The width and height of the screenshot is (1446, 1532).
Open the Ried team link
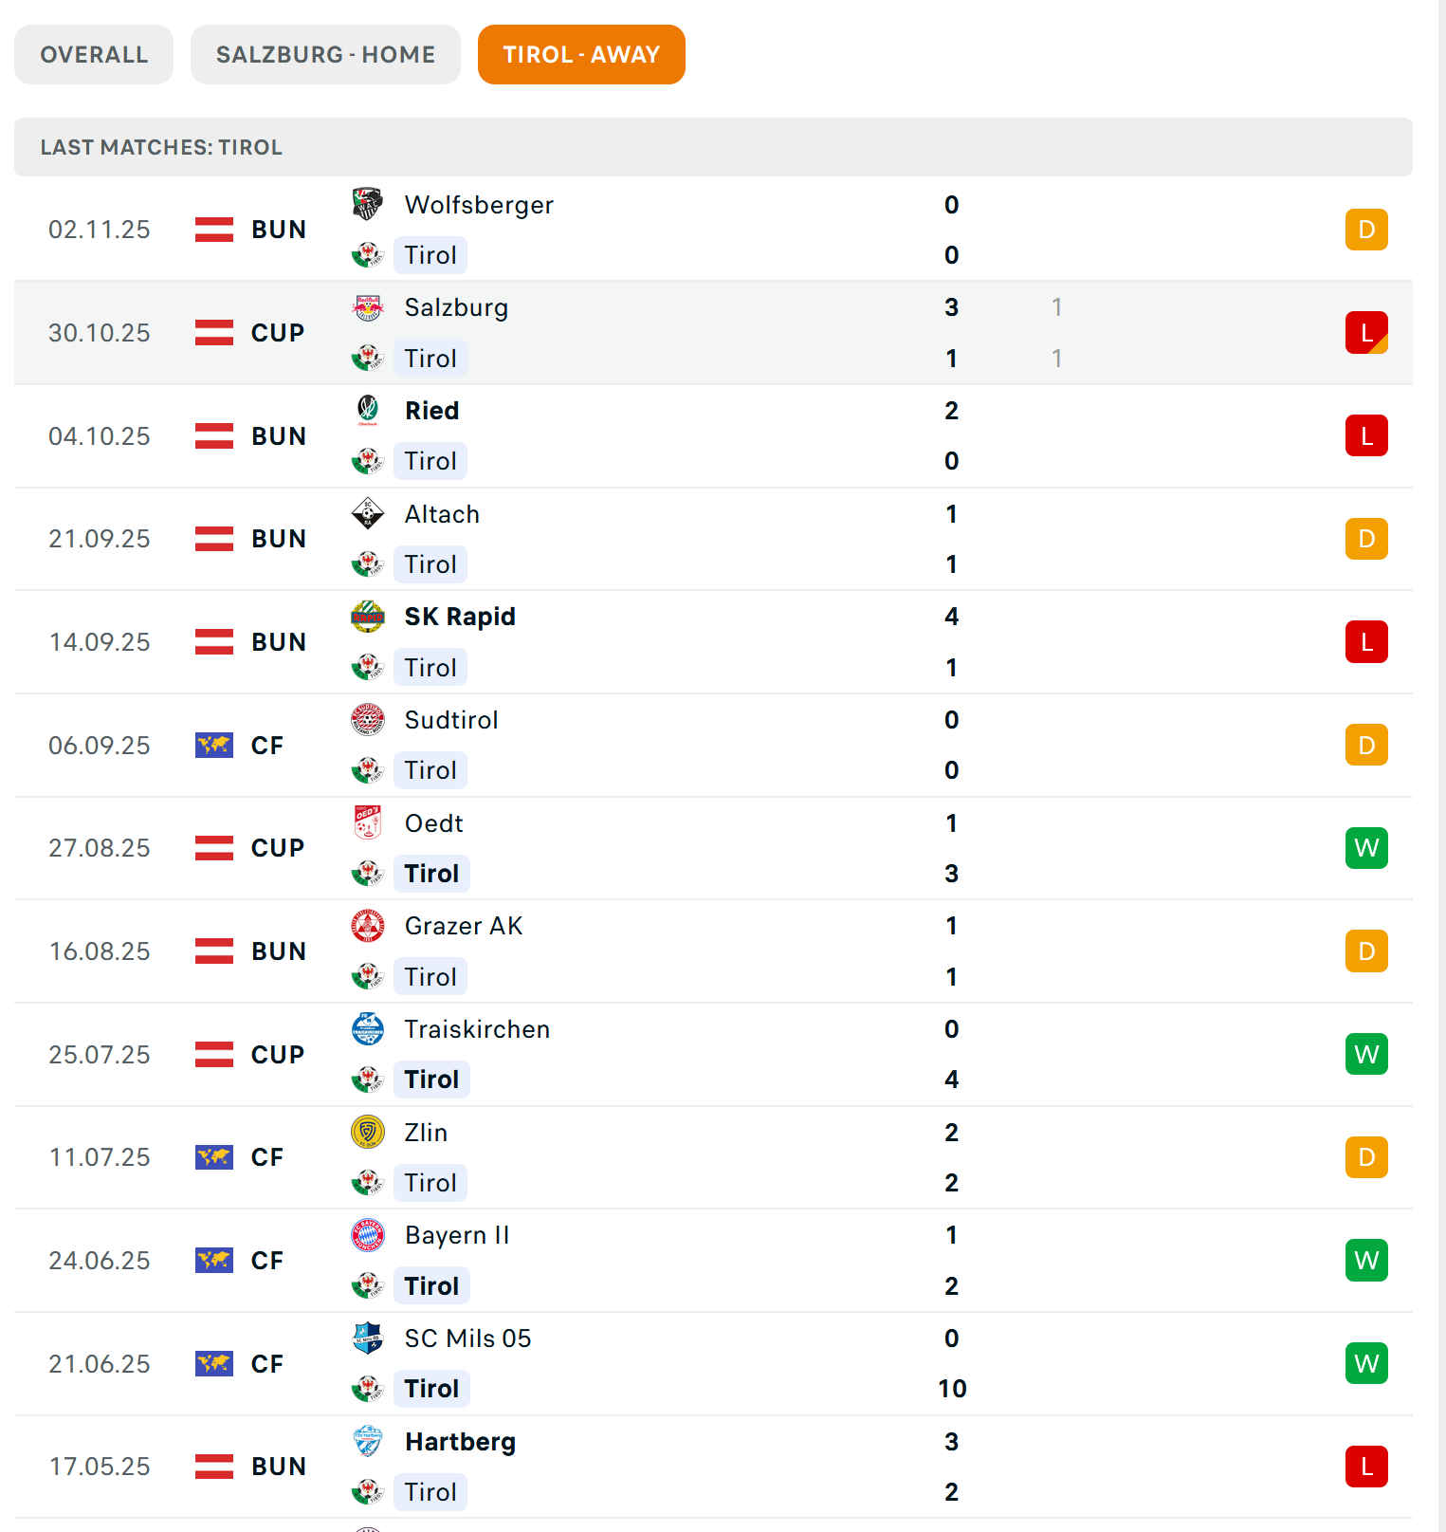tap(431, 411)
